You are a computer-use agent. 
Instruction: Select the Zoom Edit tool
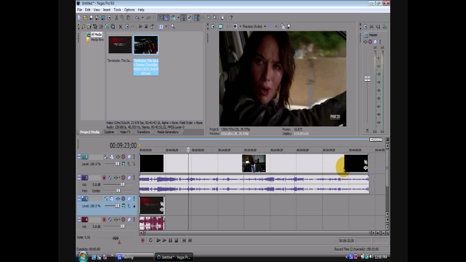[215, 17]
